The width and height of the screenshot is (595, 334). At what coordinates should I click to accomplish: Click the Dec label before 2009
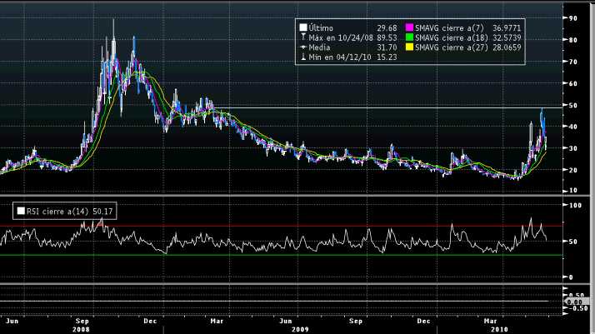pos(152,319)
